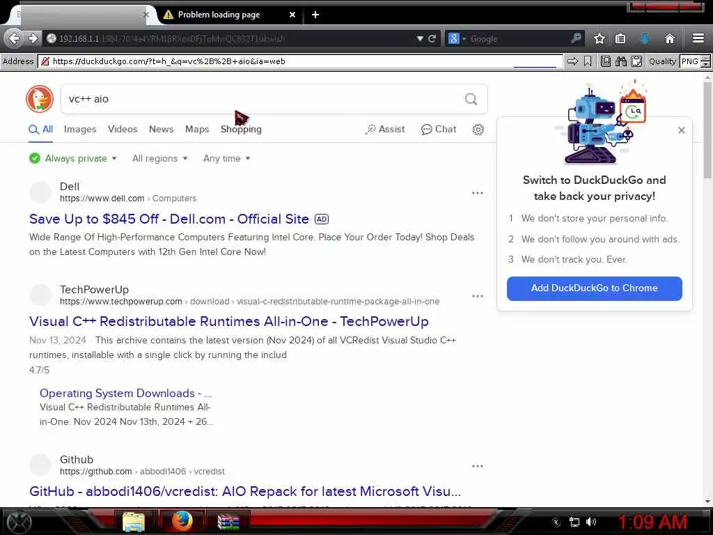713x535 pixels.
Task: Open the Chat feature
Action: click(439, 129)
